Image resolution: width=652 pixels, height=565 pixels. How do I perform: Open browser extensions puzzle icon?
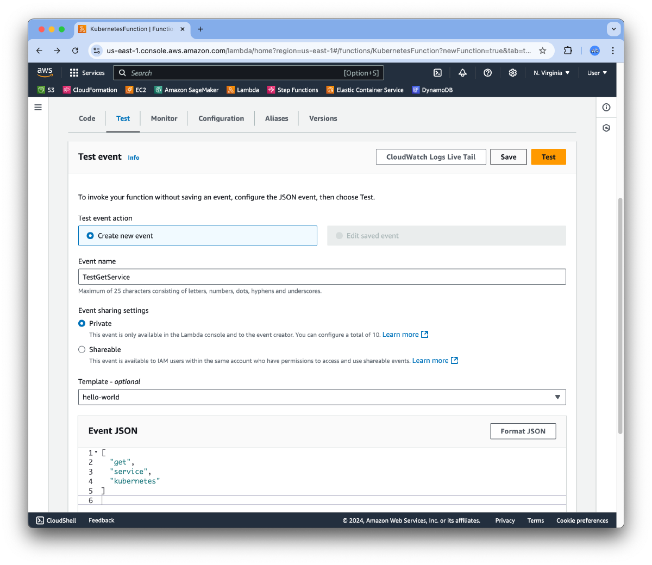pyautogui.click(x=568, y=51)
